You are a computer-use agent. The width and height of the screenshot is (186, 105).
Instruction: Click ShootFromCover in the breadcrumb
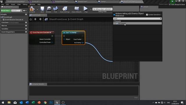(58, 19)
